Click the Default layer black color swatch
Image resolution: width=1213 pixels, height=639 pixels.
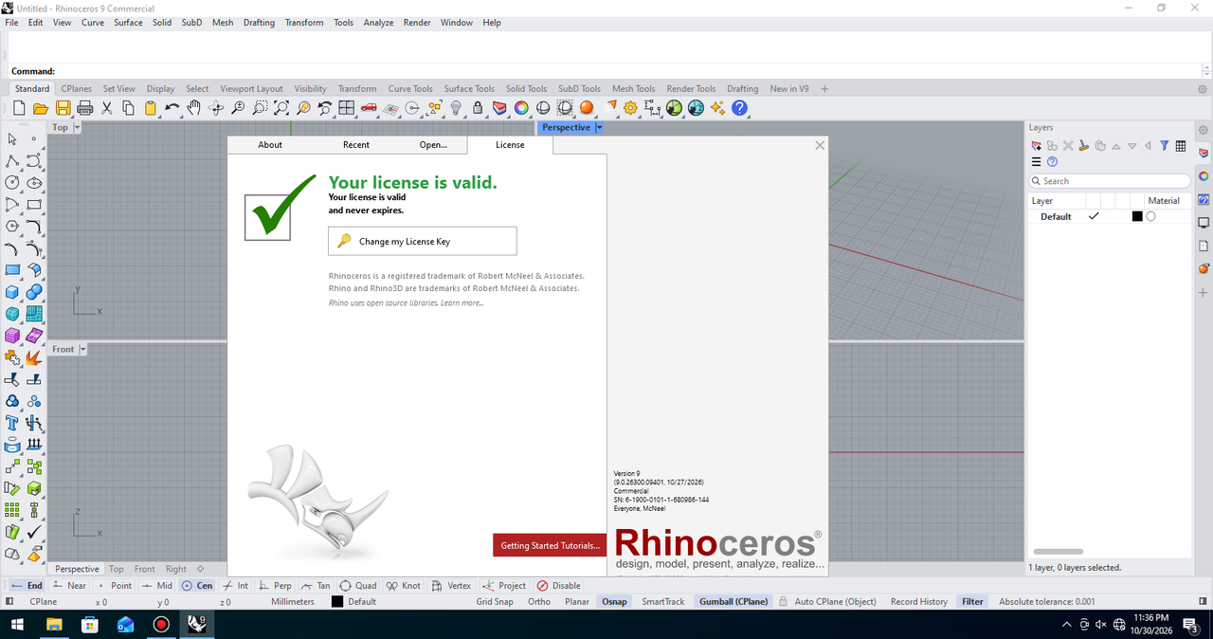[x=1137, y=216]
